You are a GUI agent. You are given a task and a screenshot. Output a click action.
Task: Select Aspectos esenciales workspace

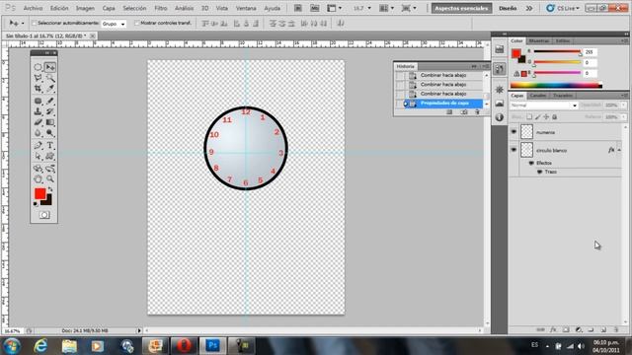(x=461, y=8)
